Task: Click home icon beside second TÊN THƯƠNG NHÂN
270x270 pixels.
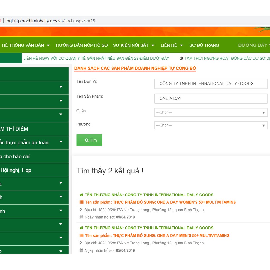Action: click(81, 228)
